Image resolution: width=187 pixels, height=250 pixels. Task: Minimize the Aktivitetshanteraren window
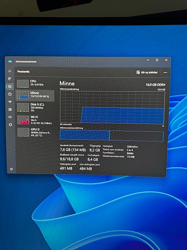148,60
